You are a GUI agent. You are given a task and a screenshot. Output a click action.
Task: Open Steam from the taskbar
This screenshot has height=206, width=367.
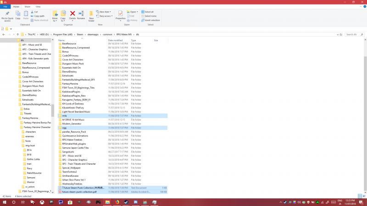[x=126, y=202]
